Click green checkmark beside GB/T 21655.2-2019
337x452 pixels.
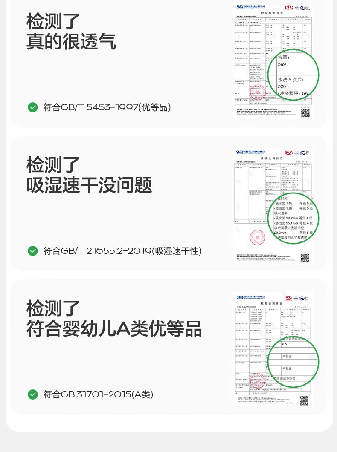click(33, 251)
